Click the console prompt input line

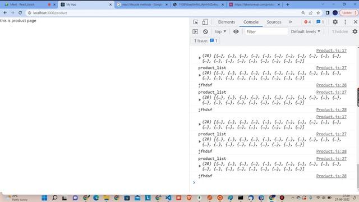coord(275,182)
